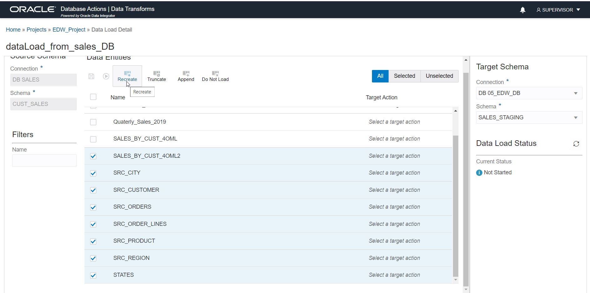This screenshot has width=590, height=293.
Task: Open the SUPERVISOR user menu
Action: pyautogui.click(x=558, y=10)
